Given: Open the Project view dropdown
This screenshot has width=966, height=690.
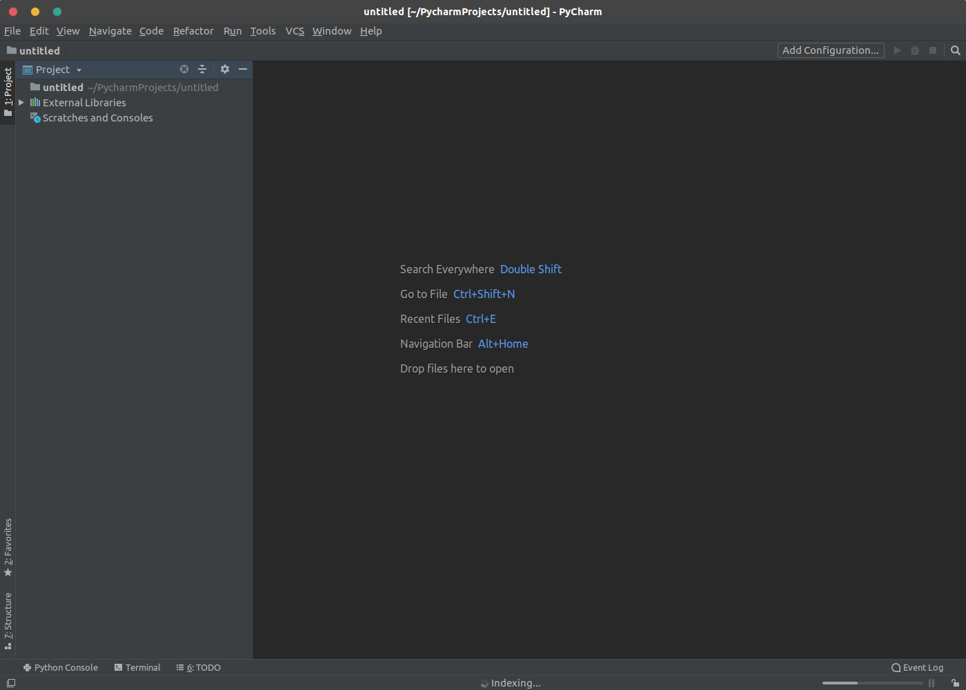Looking at the screenshot, I should coord(79,70).
